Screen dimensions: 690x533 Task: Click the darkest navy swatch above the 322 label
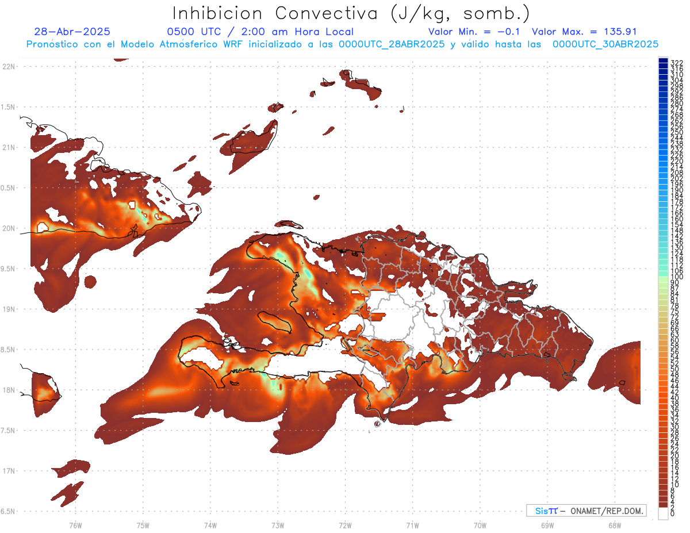pyautogui.click(x=663, y=61)
